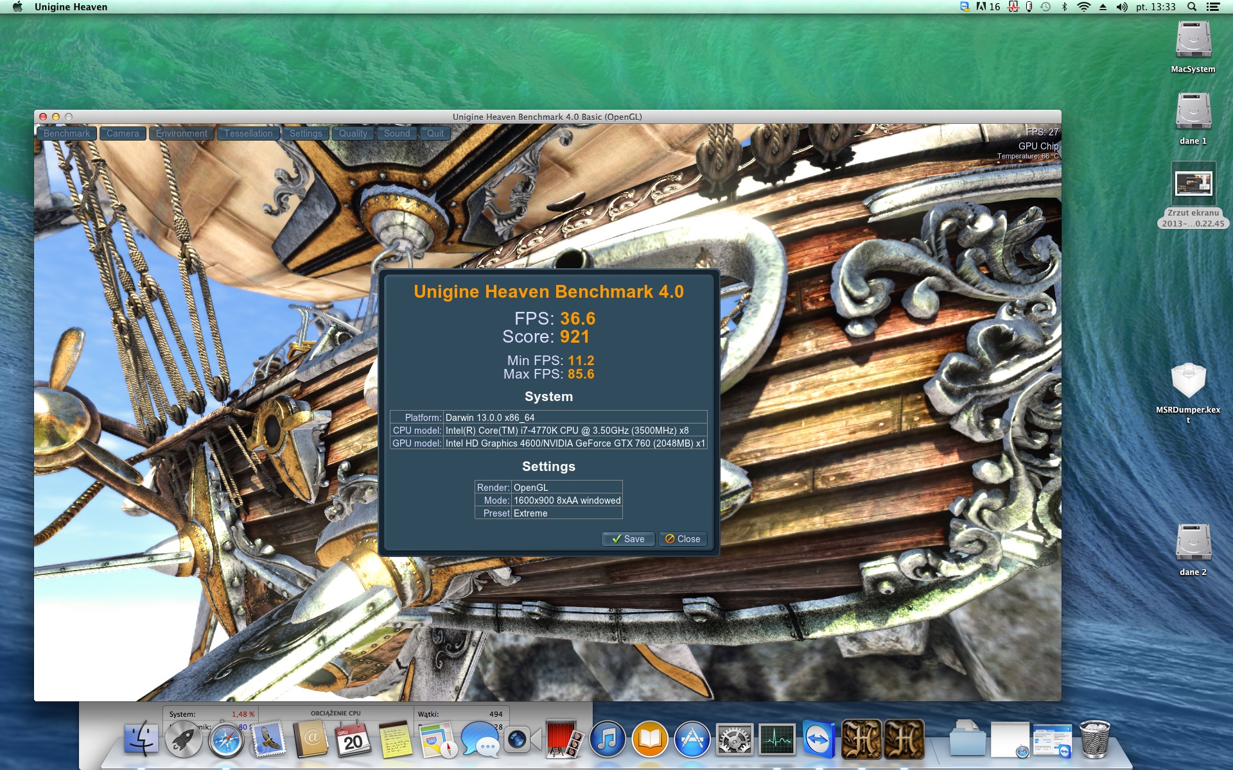Image resolution: width=1233 pixels, height=770 pixels.
Task: Click the Max FPS value 85.6
Action: (581, 374)
